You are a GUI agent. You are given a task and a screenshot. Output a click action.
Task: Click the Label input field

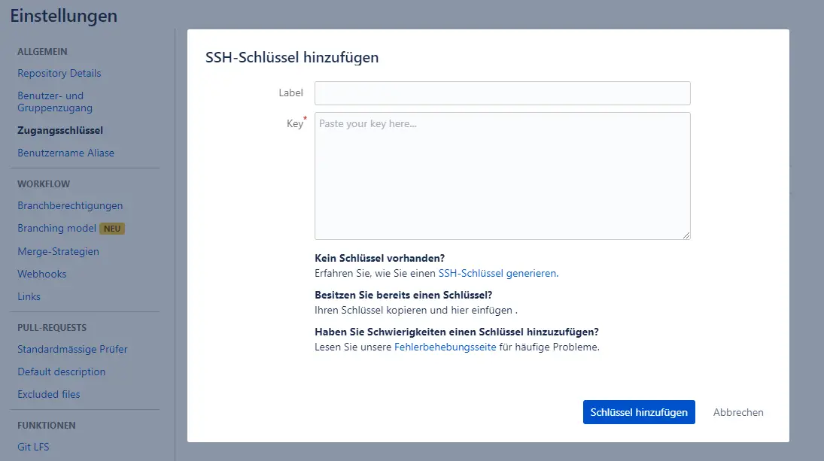(x=503, y=93)
